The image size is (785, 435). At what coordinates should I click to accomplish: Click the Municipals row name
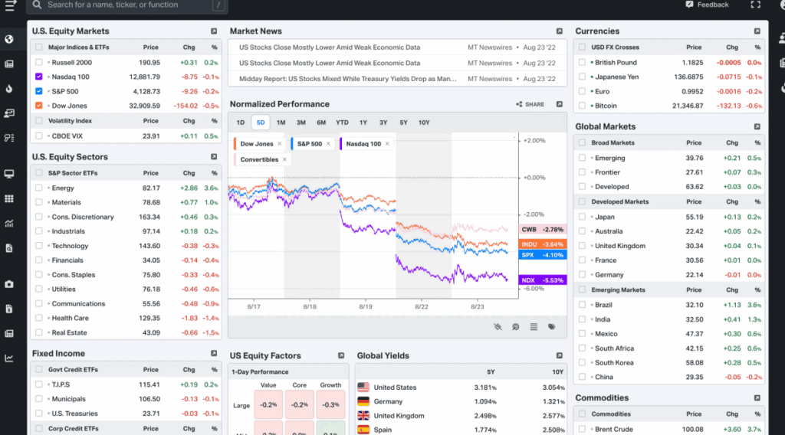[x=68, y=399]
